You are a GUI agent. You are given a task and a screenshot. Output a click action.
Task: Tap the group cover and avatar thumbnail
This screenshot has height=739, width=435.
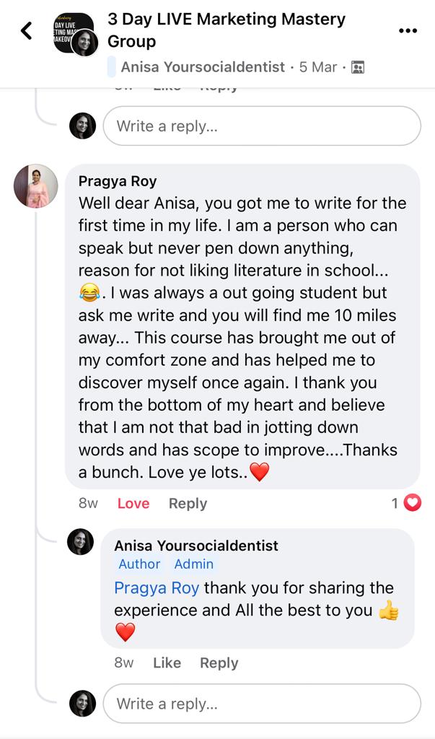coord(76,34)
